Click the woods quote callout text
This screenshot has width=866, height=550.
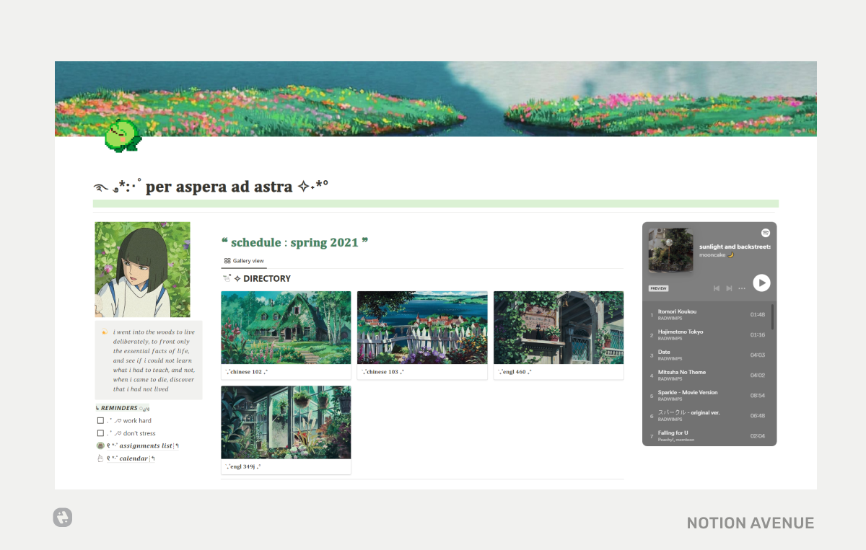tap(154, 360)
